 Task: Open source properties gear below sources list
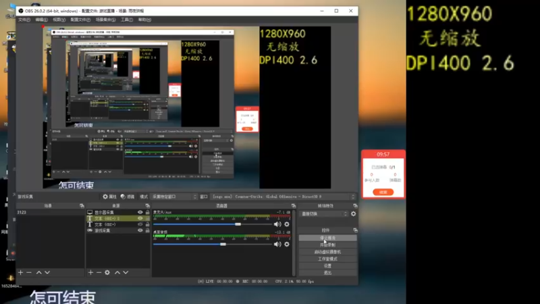point(107,273)
